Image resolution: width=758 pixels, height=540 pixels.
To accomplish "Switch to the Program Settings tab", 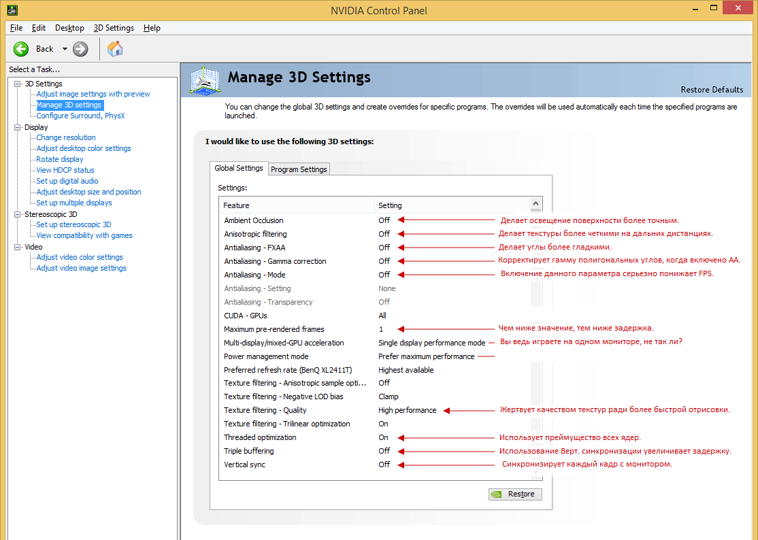I will [299, 169].
